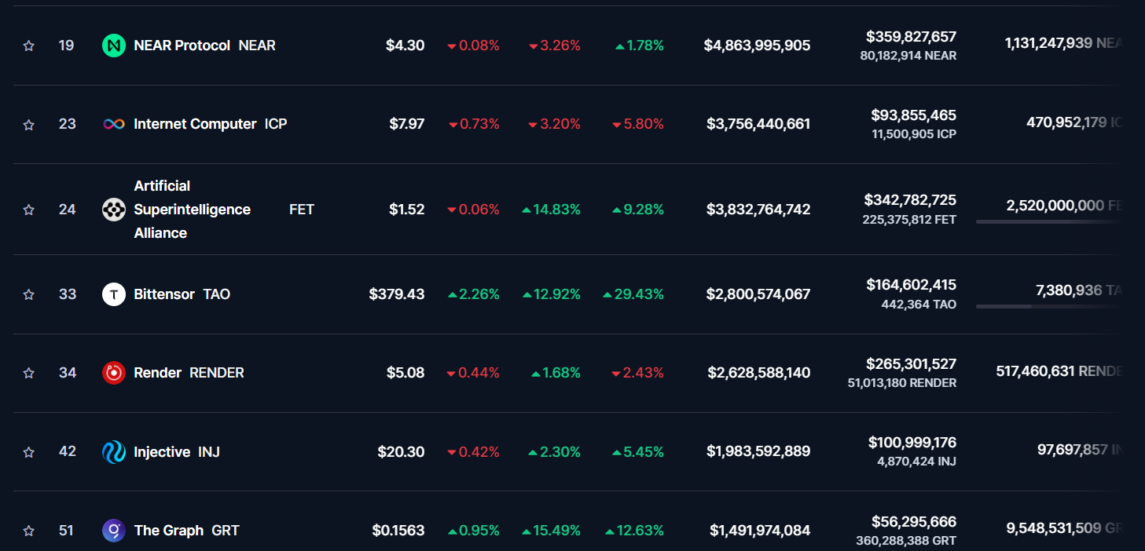
Task: Click the Internet Computer infinity logo
Action: click(x=114, y=124)
